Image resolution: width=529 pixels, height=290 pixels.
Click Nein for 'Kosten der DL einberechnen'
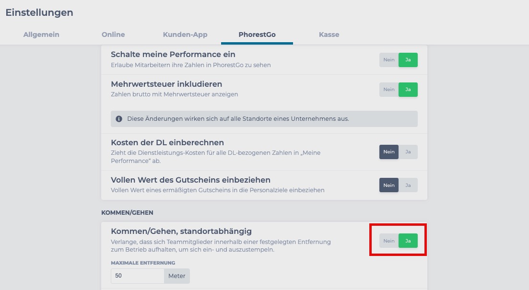[x=388, y=152]
